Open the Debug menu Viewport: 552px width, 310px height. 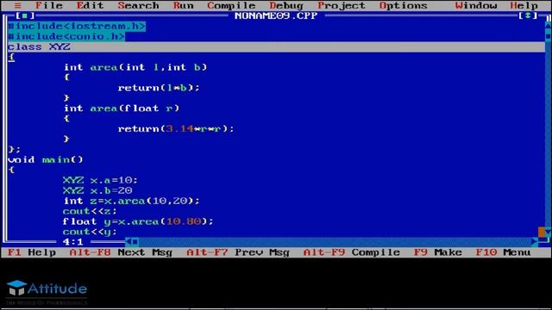286,6
